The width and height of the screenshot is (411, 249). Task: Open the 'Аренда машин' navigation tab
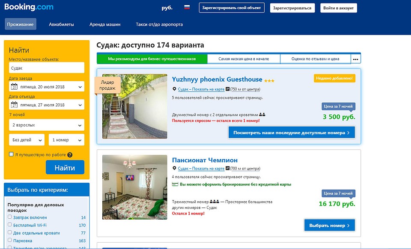[x=105, y=24]
